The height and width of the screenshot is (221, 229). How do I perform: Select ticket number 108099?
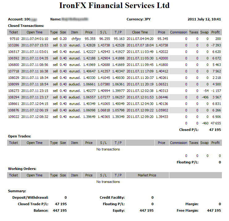pos(14,84)
